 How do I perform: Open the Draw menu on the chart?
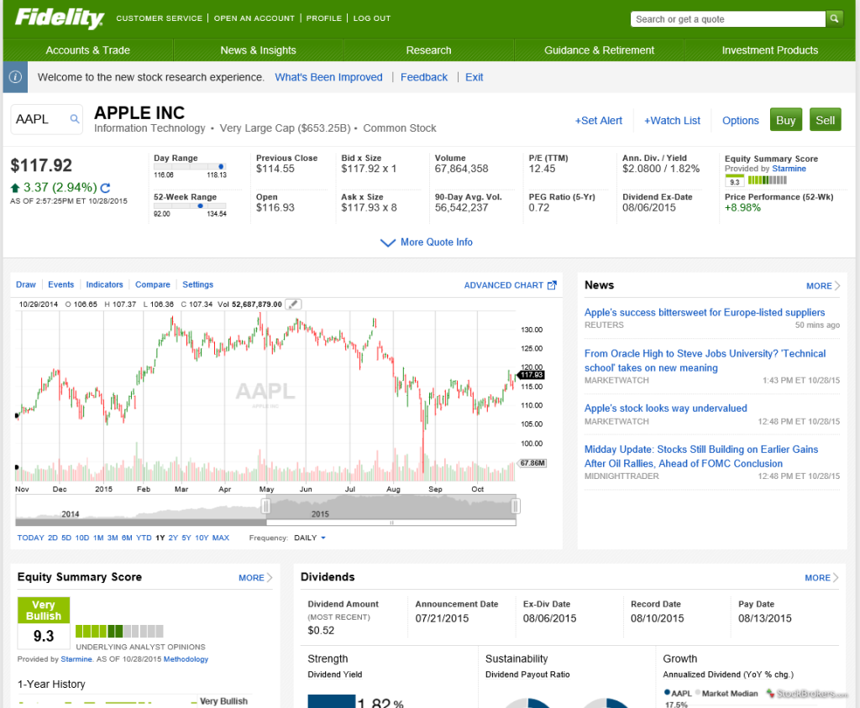(25, 284)
